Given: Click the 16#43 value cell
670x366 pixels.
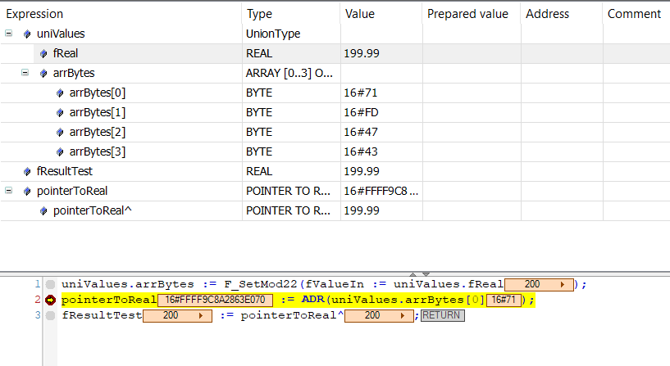Looking at the screenshot, I should [381, 151].
